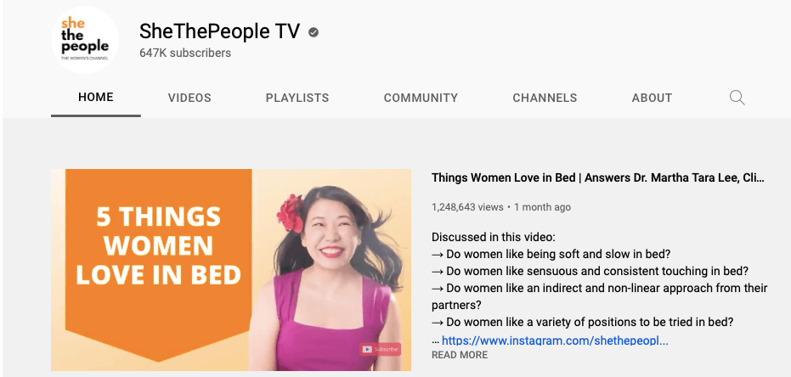This screenshot has width=791, height=377.
Task: Follow the Instagram shethepeople link
Action: pos(556,340)
